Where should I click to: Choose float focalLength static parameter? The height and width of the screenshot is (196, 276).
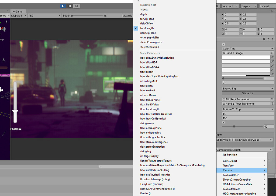pyautogui.click(x=150, y=109)
